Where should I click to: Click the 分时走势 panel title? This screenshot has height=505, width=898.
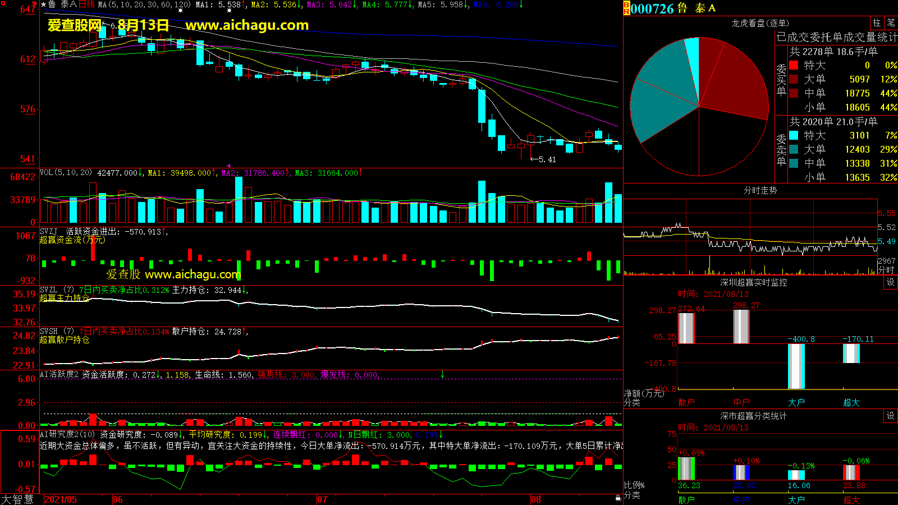click(760, 191)
